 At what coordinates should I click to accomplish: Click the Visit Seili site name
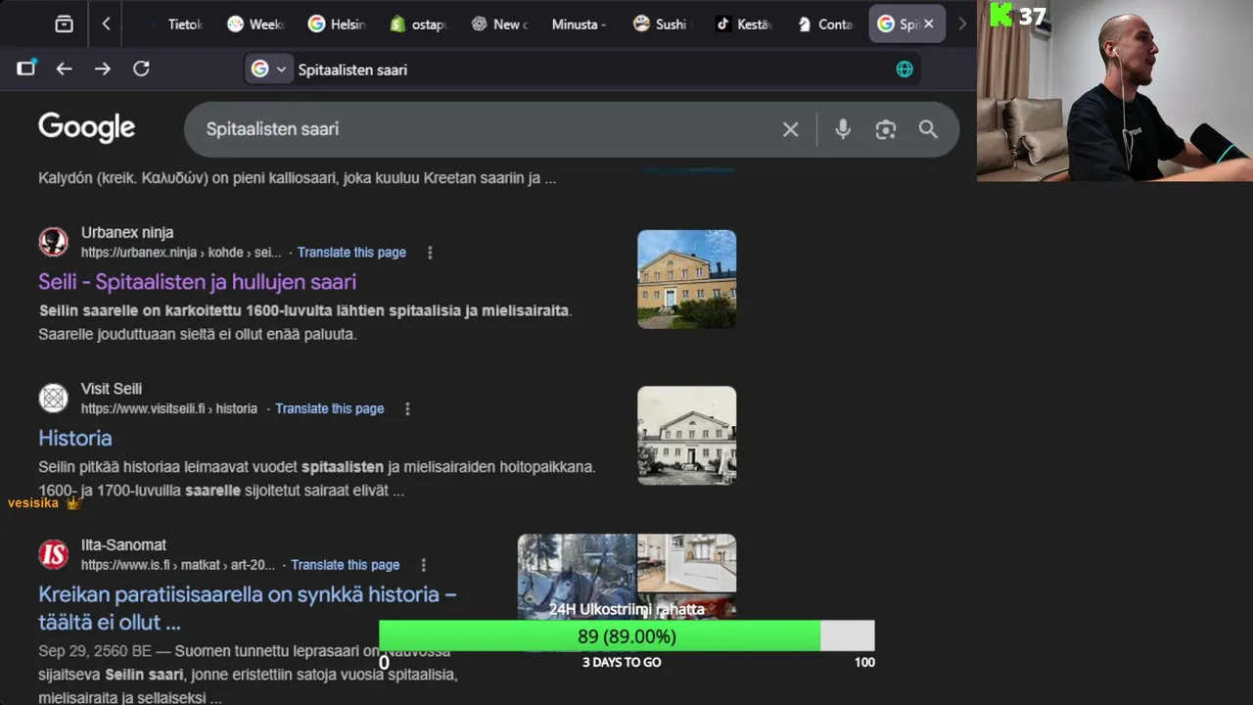pyautogui.click(x=112, y=389)
